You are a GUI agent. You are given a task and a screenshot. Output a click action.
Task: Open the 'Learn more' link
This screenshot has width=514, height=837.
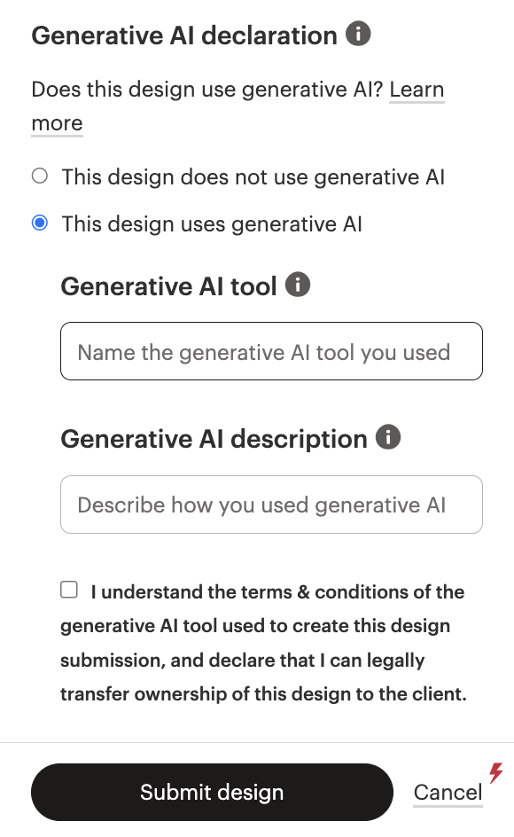click(x=417, y=89)
